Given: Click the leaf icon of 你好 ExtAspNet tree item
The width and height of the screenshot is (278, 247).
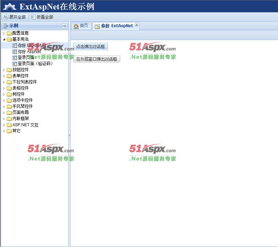Looking at the screenshot, I should pyautogui.click(x=15, y=46).
